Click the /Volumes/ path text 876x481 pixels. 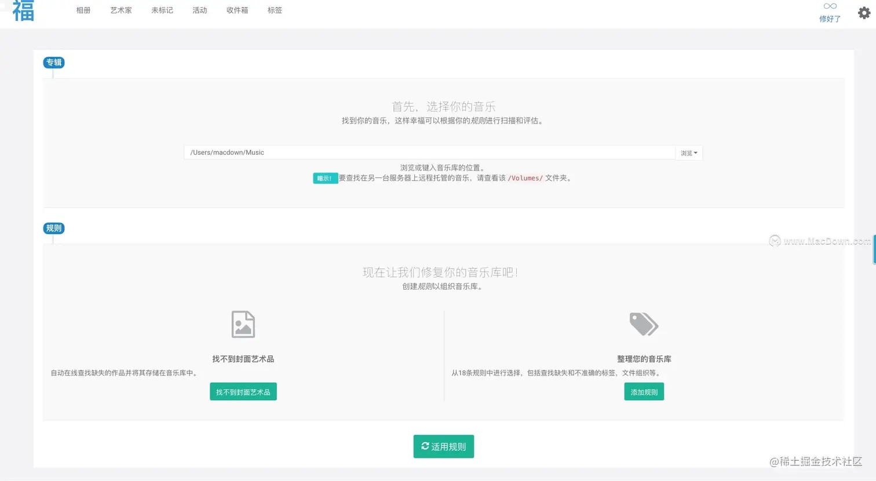525,178
